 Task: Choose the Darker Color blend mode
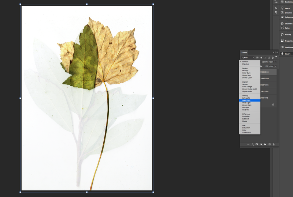click(250, 77)
